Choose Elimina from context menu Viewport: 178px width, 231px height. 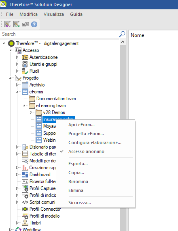76,190
